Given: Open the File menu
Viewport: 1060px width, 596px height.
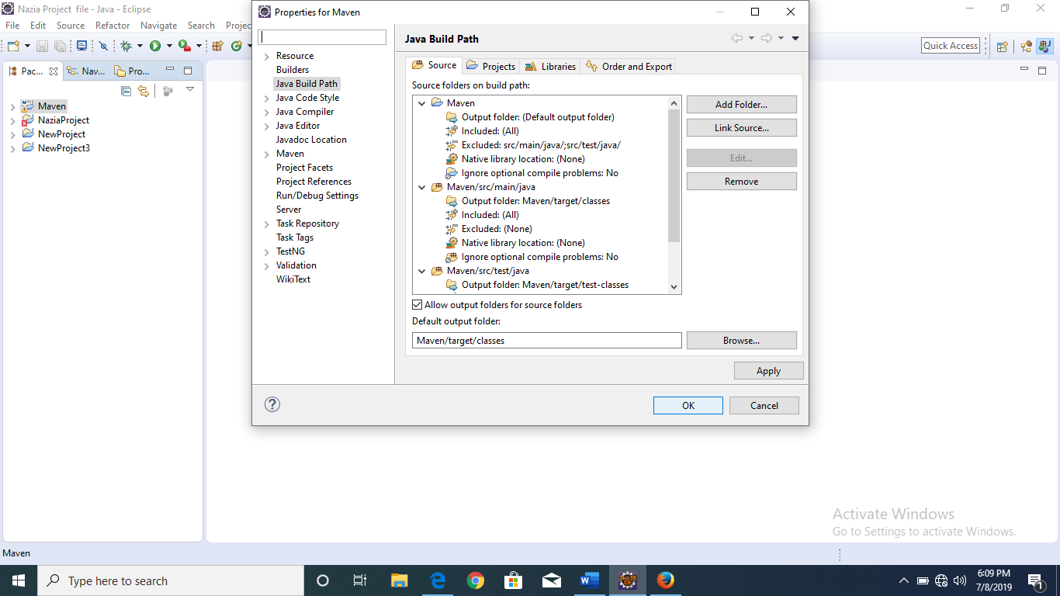Looking at the screenshot, I should coord(12,26).
